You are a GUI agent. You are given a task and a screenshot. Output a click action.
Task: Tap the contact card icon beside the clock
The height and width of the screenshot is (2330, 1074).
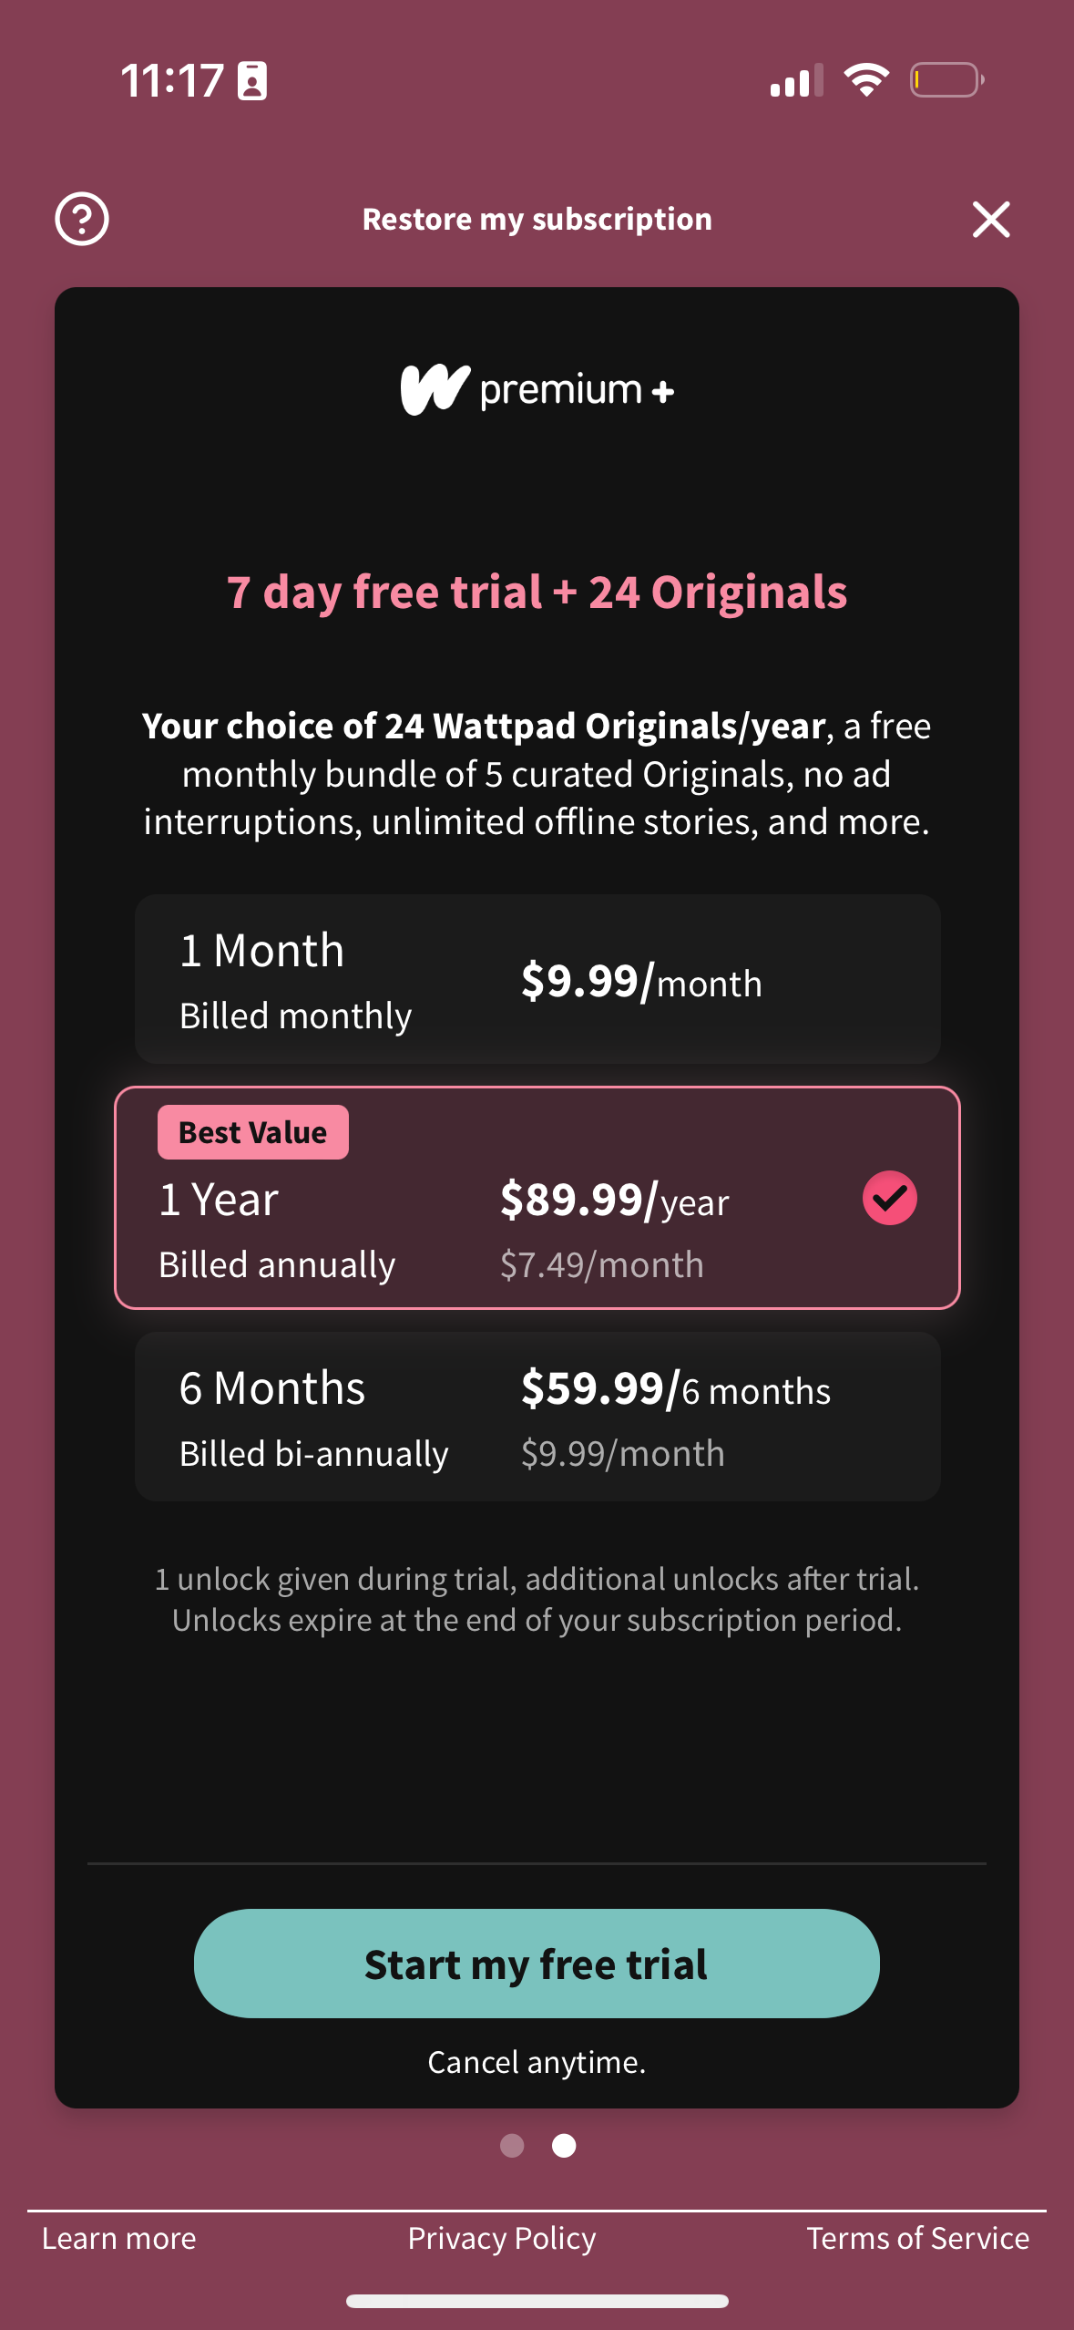pyautogui.click(x=252, y=80)
